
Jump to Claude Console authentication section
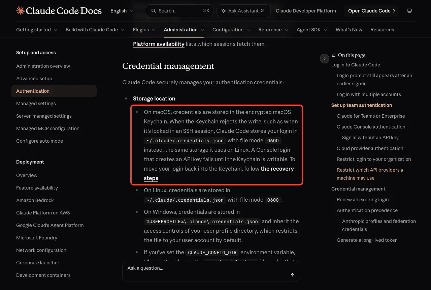[371, 127]
